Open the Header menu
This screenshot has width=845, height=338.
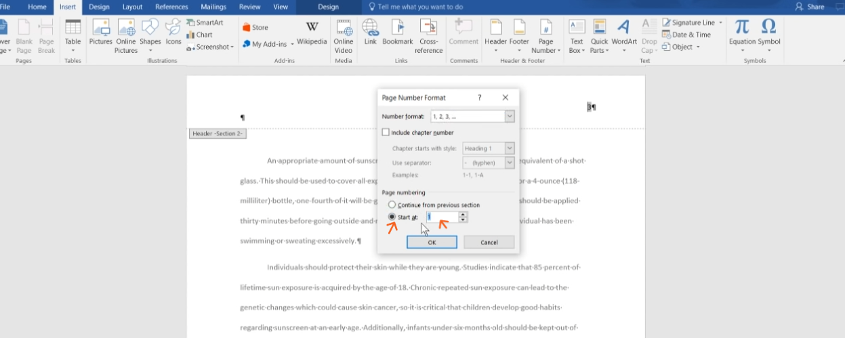tap(495, 37)
